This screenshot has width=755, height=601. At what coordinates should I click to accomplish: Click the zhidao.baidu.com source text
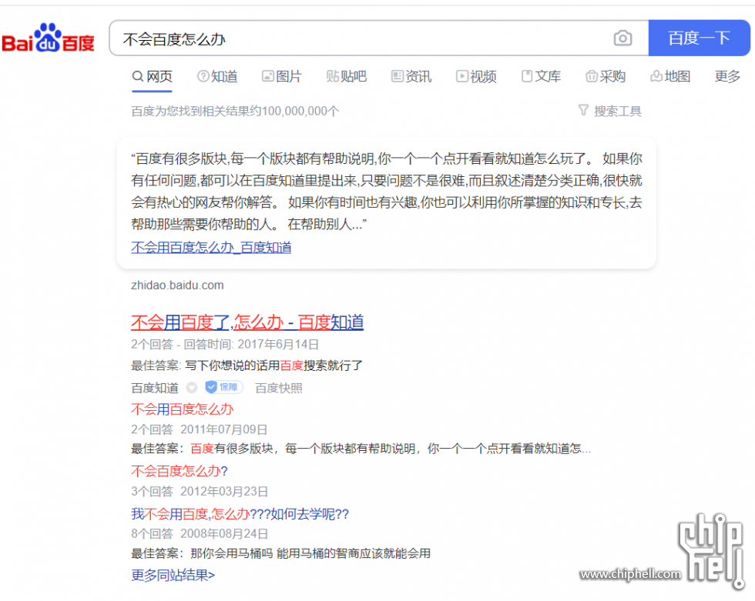(x=177, y=285)
